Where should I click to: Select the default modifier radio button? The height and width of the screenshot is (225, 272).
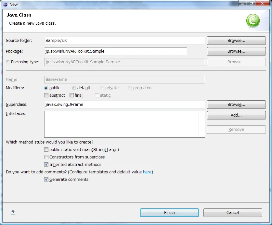coord(74,88)
